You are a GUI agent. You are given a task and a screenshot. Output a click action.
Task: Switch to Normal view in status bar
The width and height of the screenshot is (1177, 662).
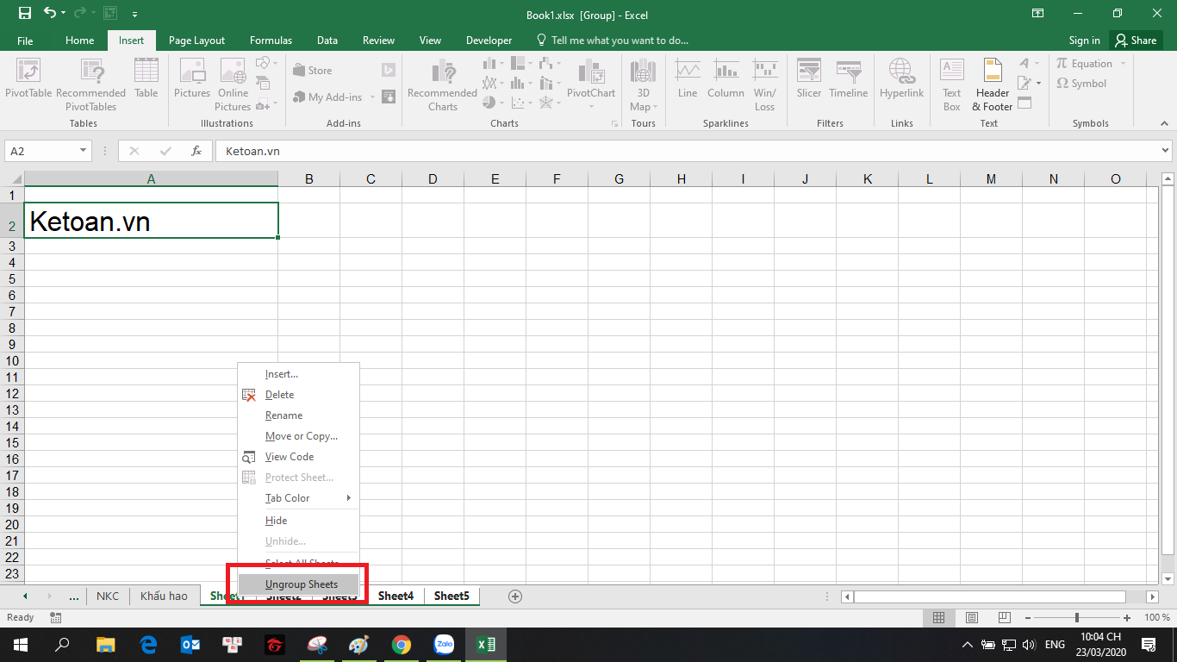pos(939,618)
